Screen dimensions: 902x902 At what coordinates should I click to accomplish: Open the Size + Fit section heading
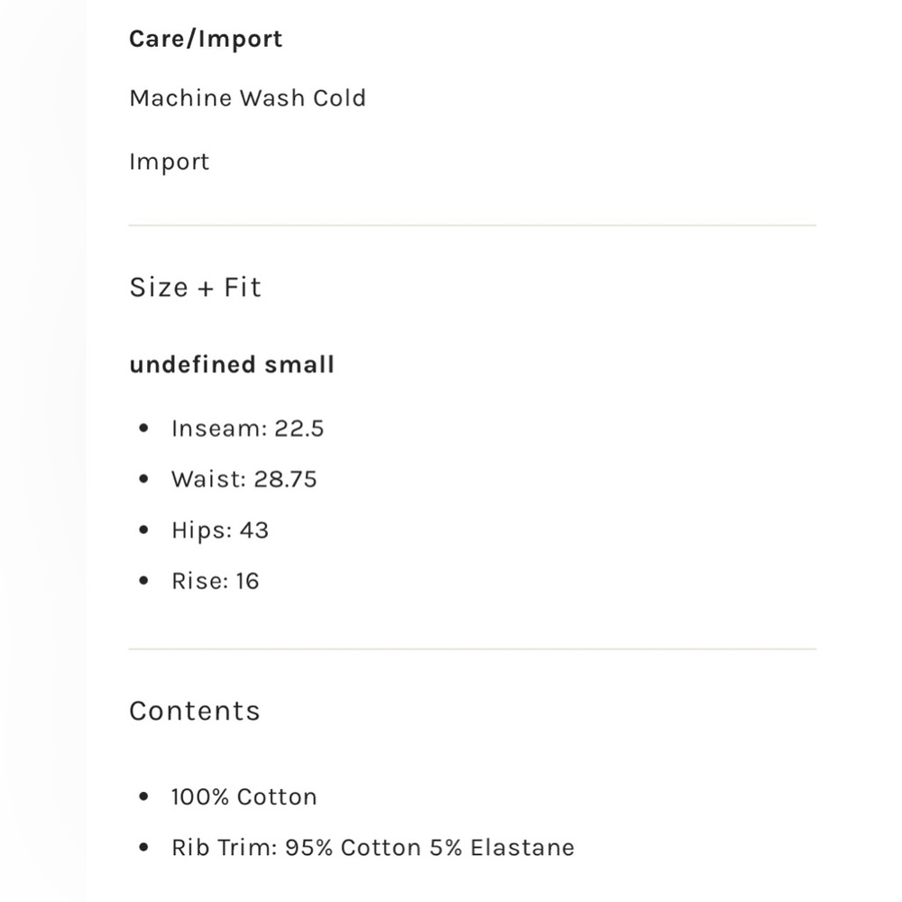coord(195,287)
